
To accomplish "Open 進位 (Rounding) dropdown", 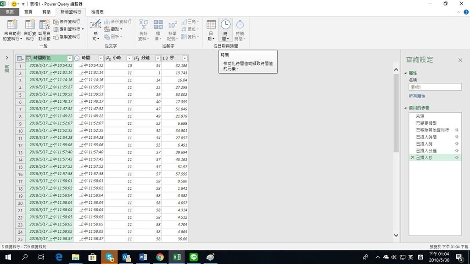I will (190, 29).
